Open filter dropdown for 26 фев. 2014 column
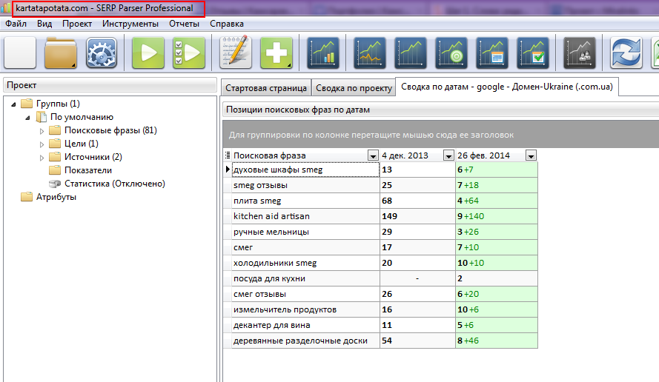 (531, 155)
